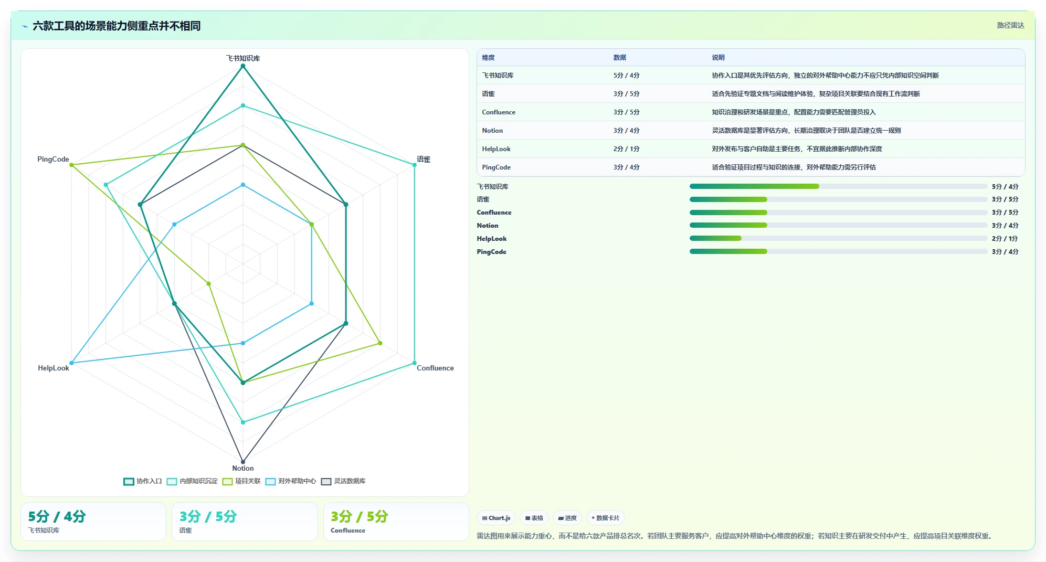Click the teal data point at the 语雀 vertex

(414, 165)
